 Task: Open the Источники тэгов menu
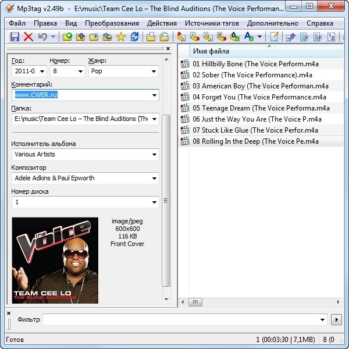click(x=212, y=23)
